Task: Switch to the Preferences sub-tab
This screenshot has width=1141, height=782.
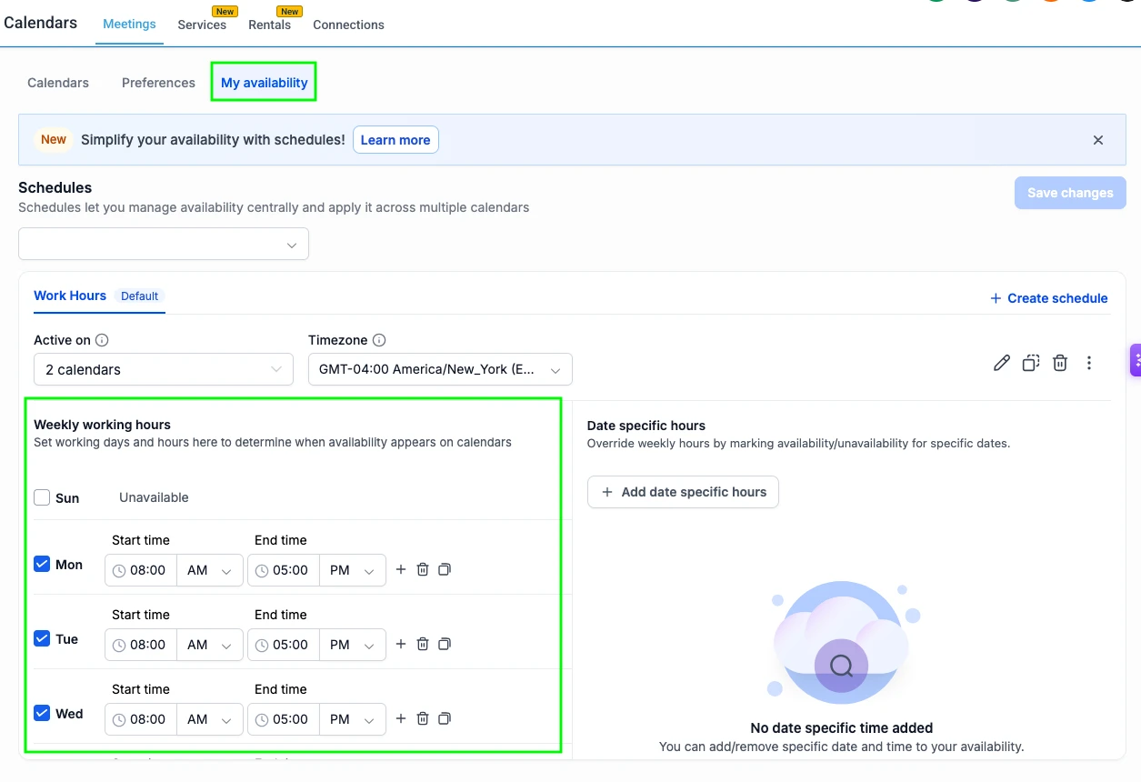Action: pos(158,83)
